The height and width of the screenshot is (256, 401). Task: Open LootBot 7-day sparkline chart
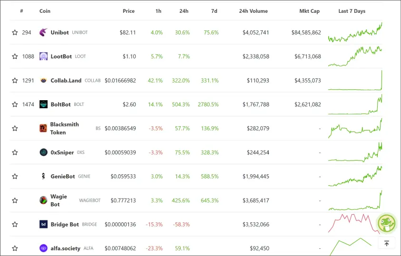click(x=355, y=57)
